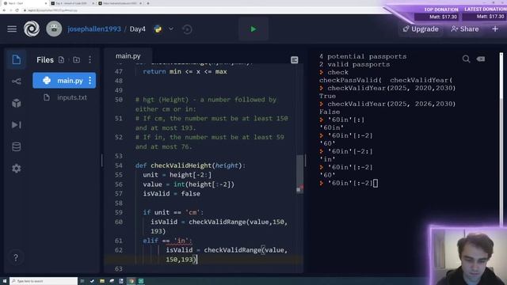Open the Files sidebar panel
The image size is (507, 285).
[16, 60]
